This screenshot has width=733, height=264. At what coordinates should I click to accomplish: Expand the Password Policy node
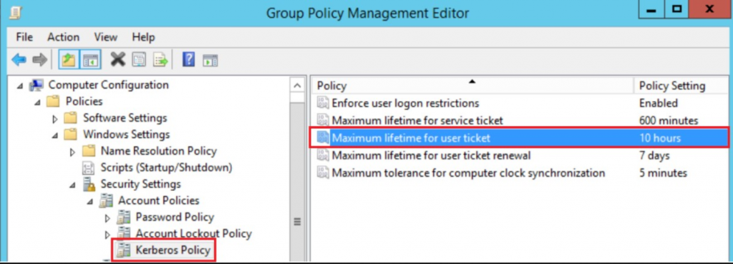107,217
